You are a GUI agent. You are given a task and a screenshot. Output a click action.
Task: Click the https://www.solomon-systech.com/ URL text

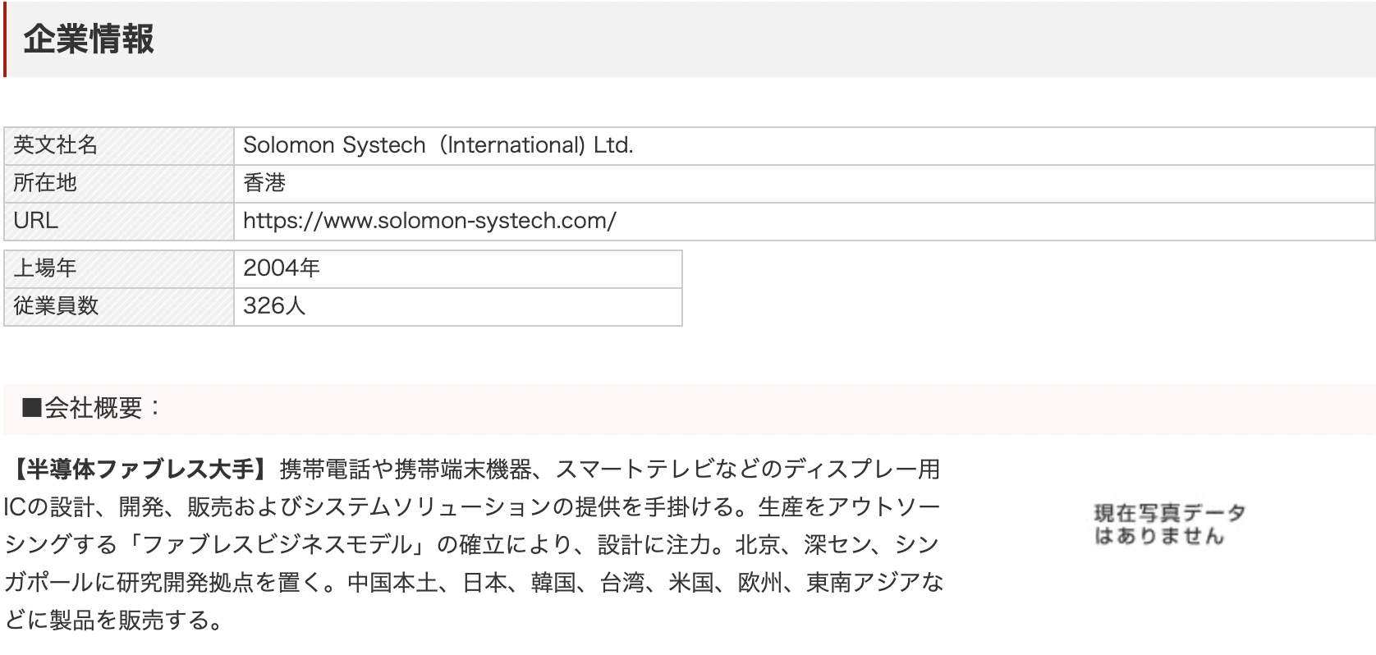(x=429, y=221)
